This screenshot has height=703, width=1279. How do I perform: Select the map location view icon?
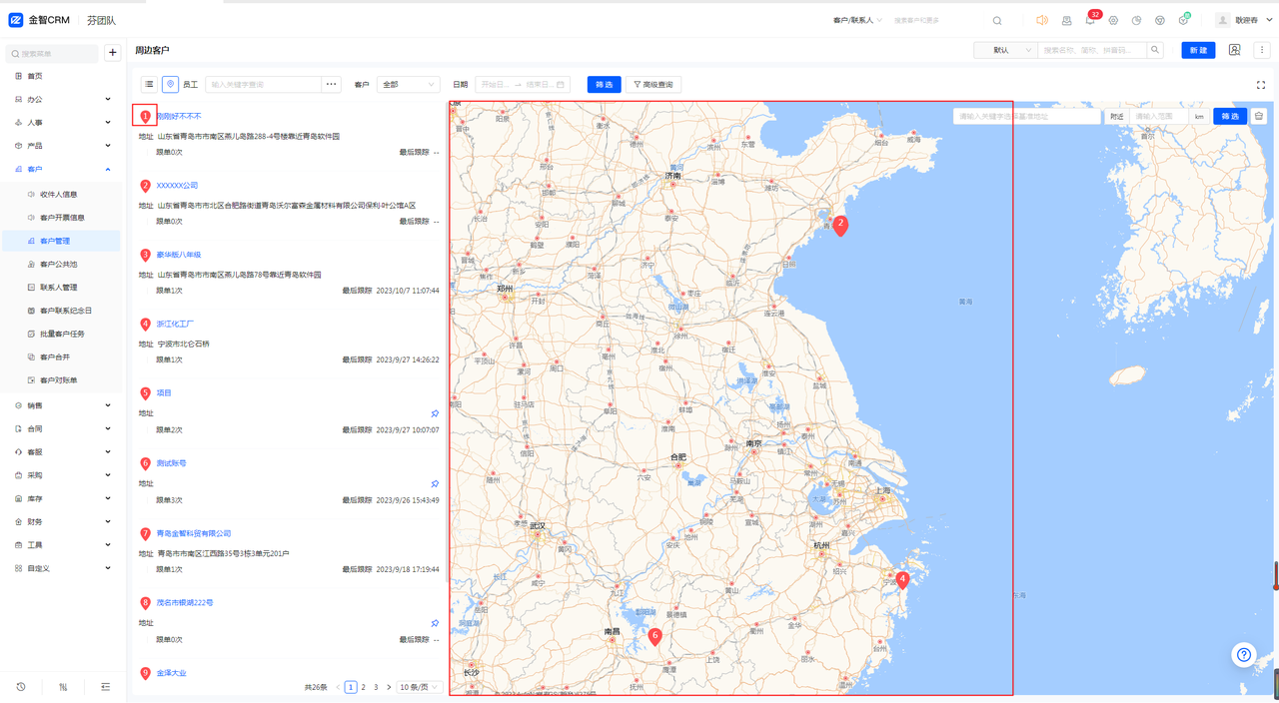click(170, 85)
